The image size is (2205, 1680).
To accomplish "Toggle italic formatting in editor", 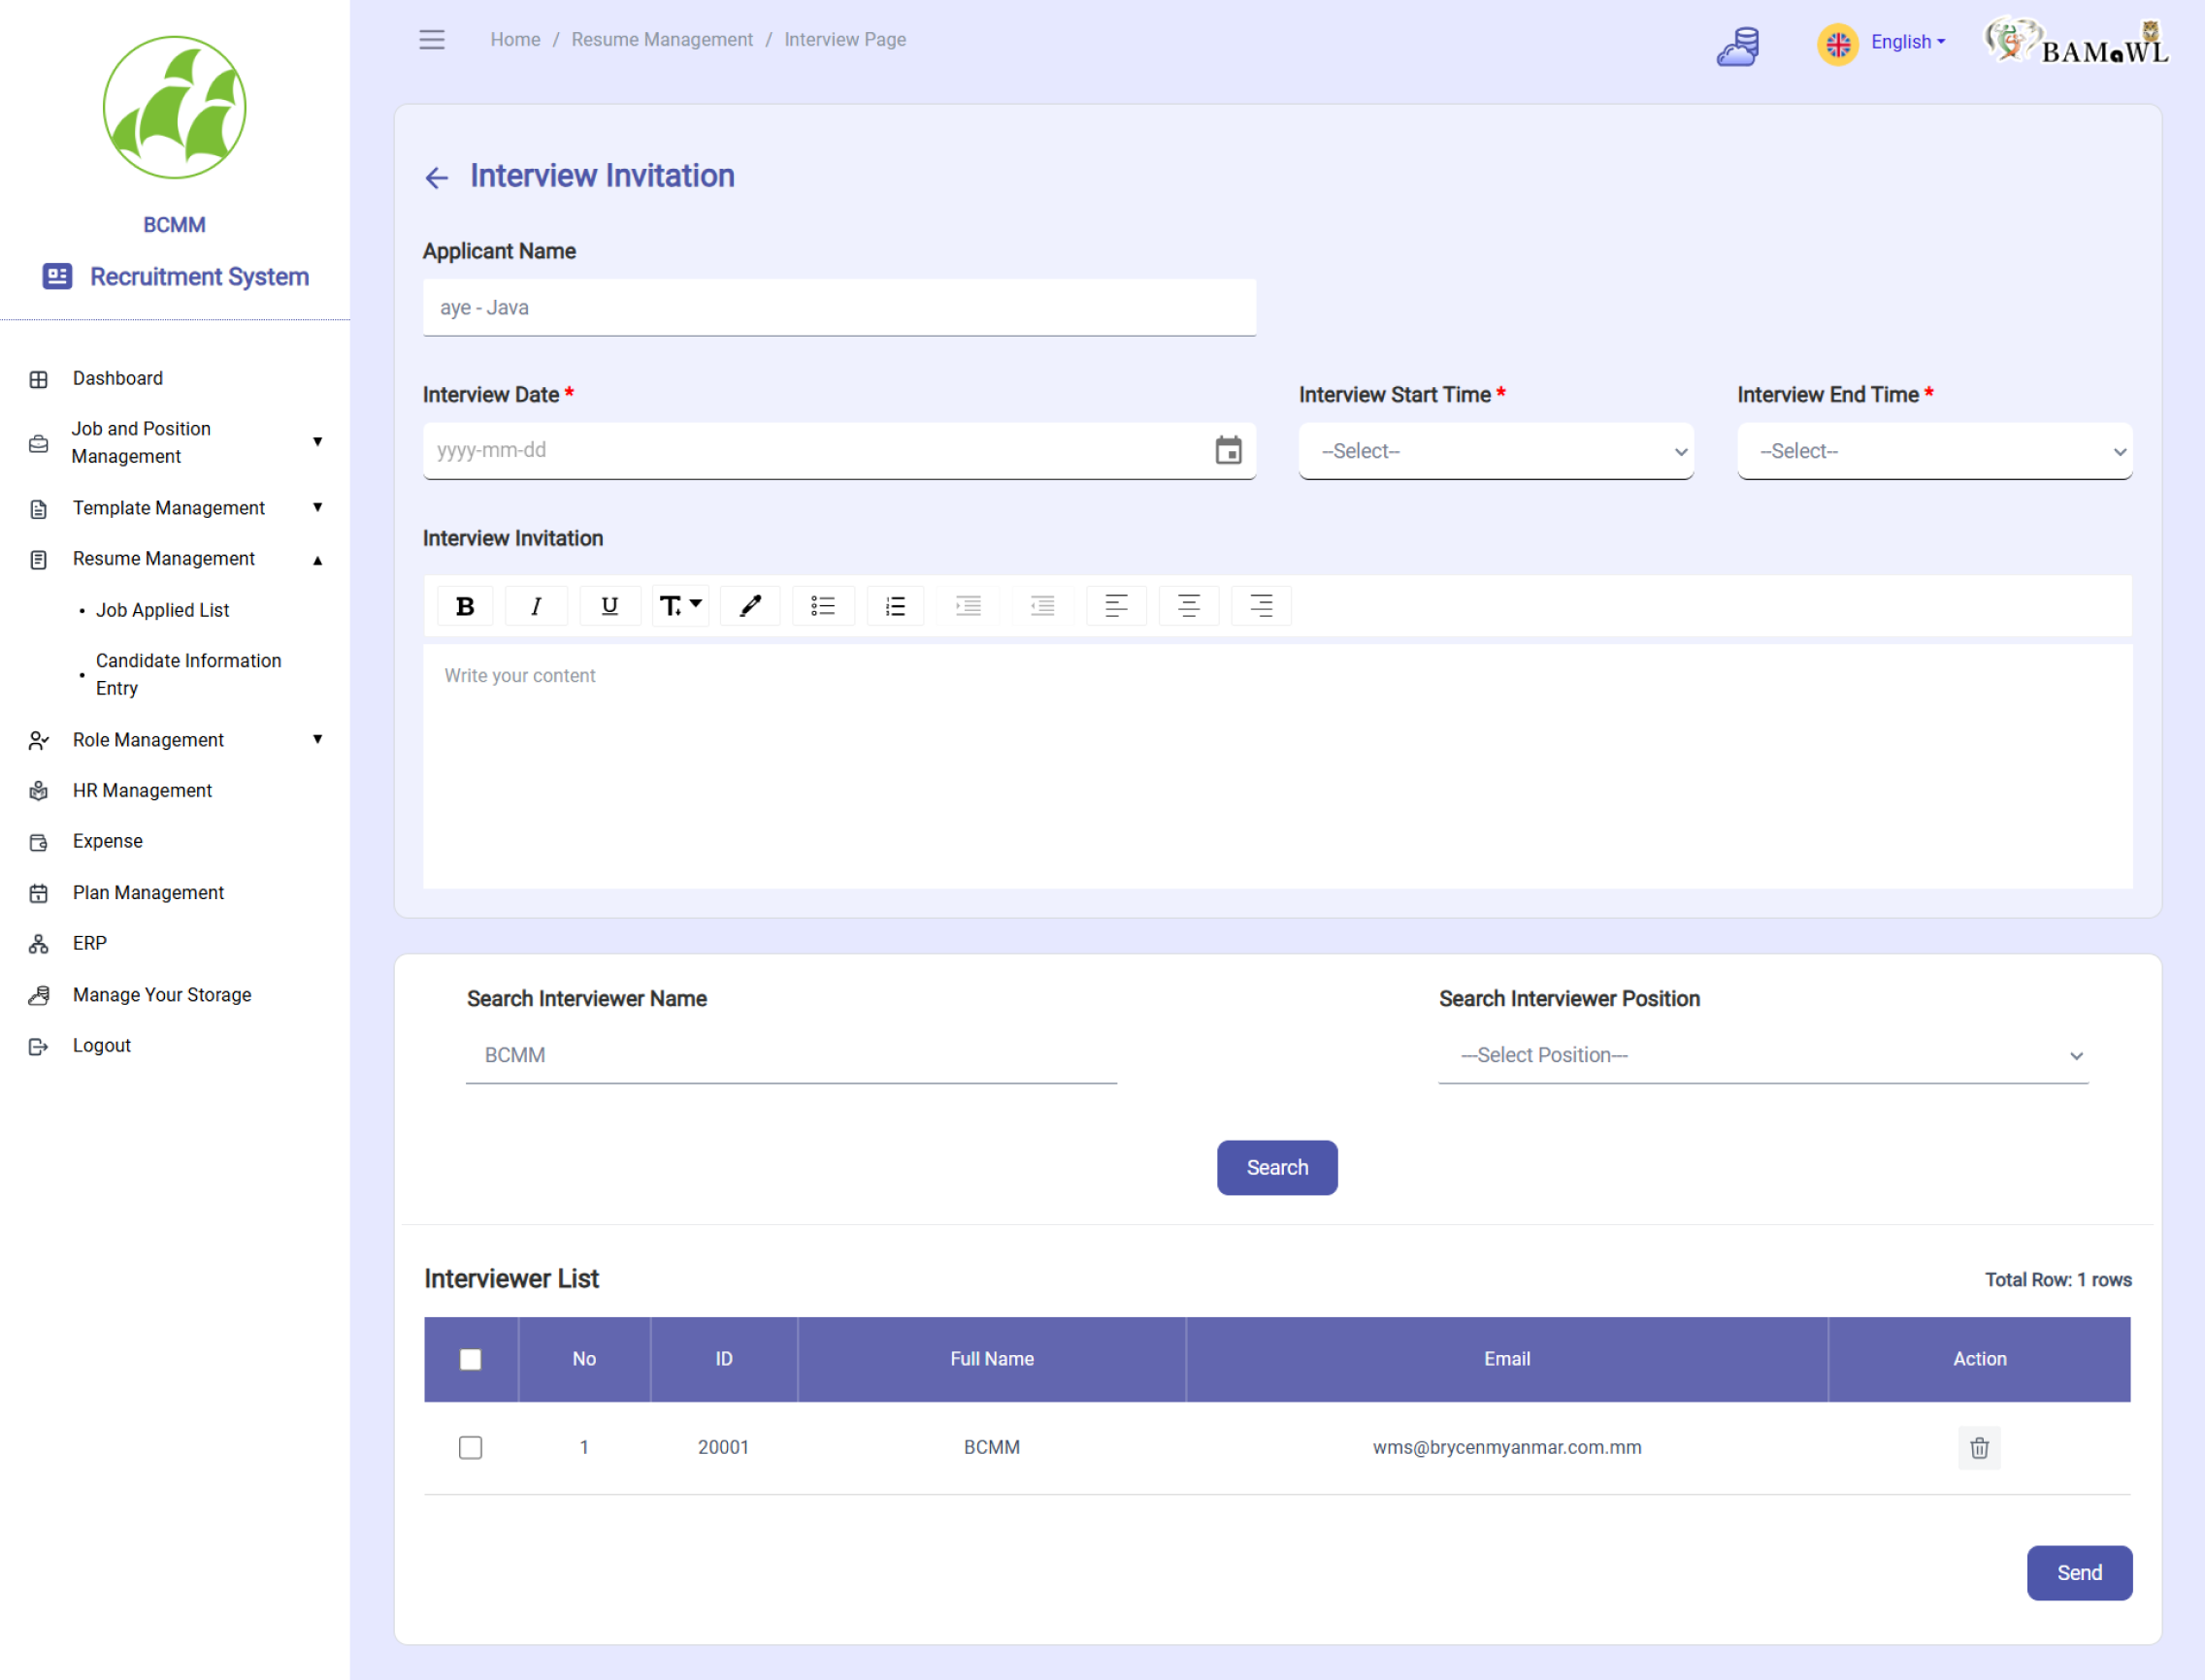I will coord(537,606).
